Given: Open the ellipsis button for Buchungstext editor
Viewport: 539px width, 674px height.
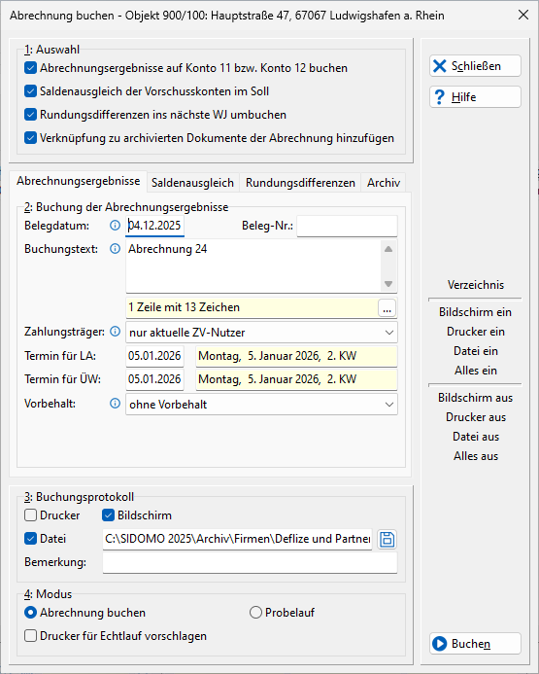Looking at the screenshot, I should pyautogui.click(x=387, y=307).
